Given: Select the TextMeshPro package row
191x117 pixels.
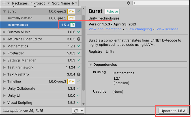Looking at the screenshot, I should click(x=41, y=74).
